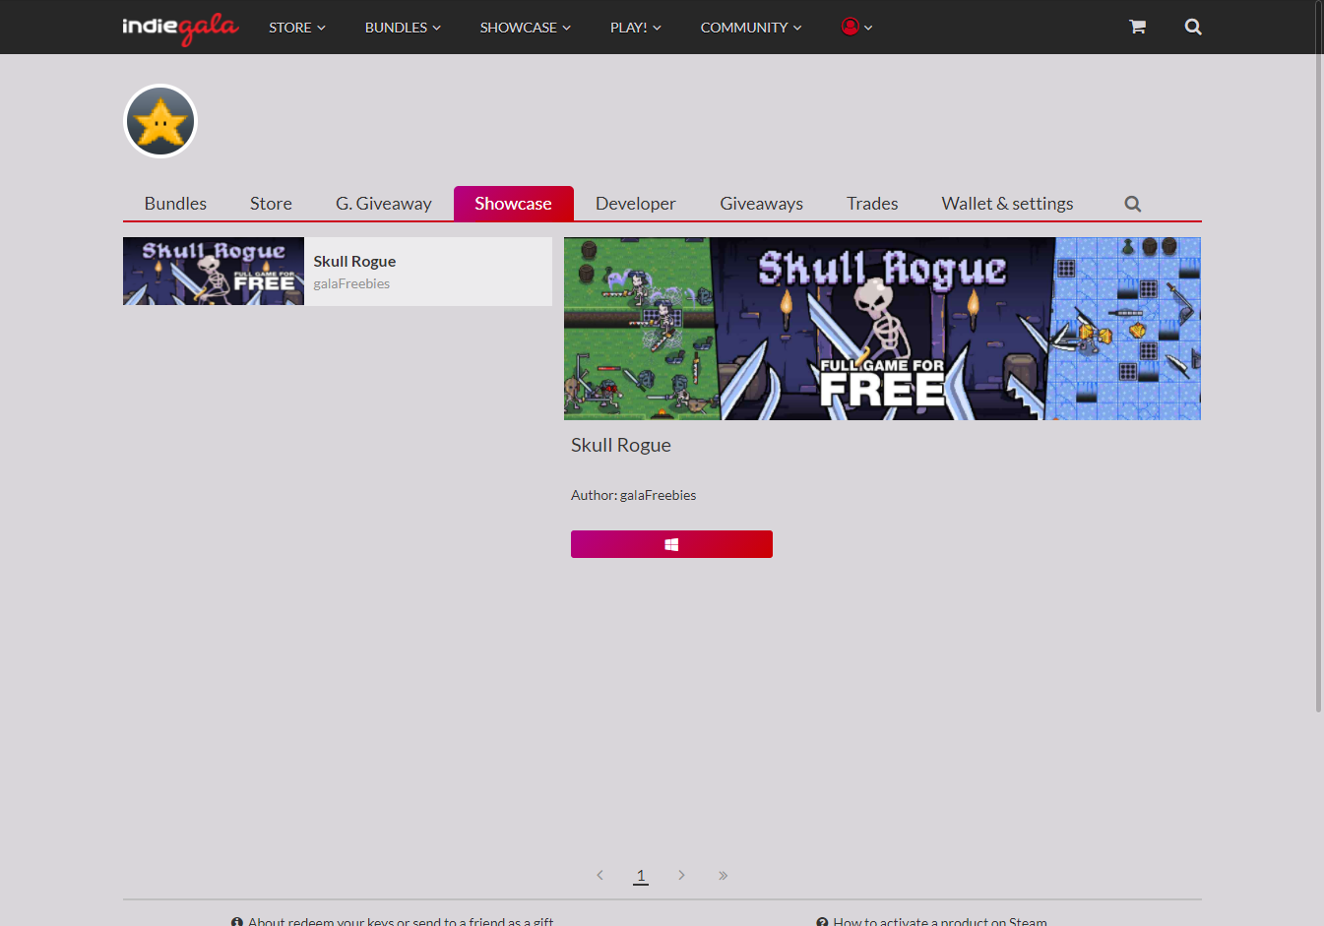Expand the BUNDLES dropdown menu
The height and width of the screenshot is (926, 1324).
[x=403, y=28]
